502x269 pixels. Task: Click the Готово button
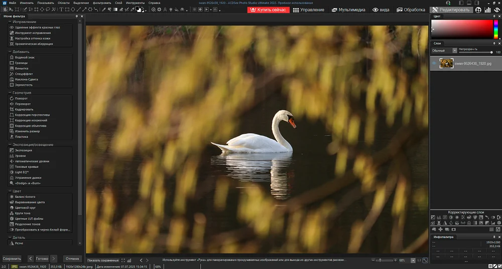click(42, 259)
